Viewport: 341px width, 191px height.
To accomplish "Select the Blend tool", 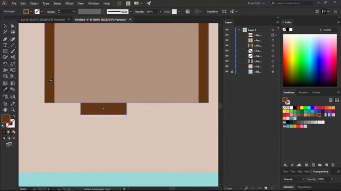I will coord(13,90).
